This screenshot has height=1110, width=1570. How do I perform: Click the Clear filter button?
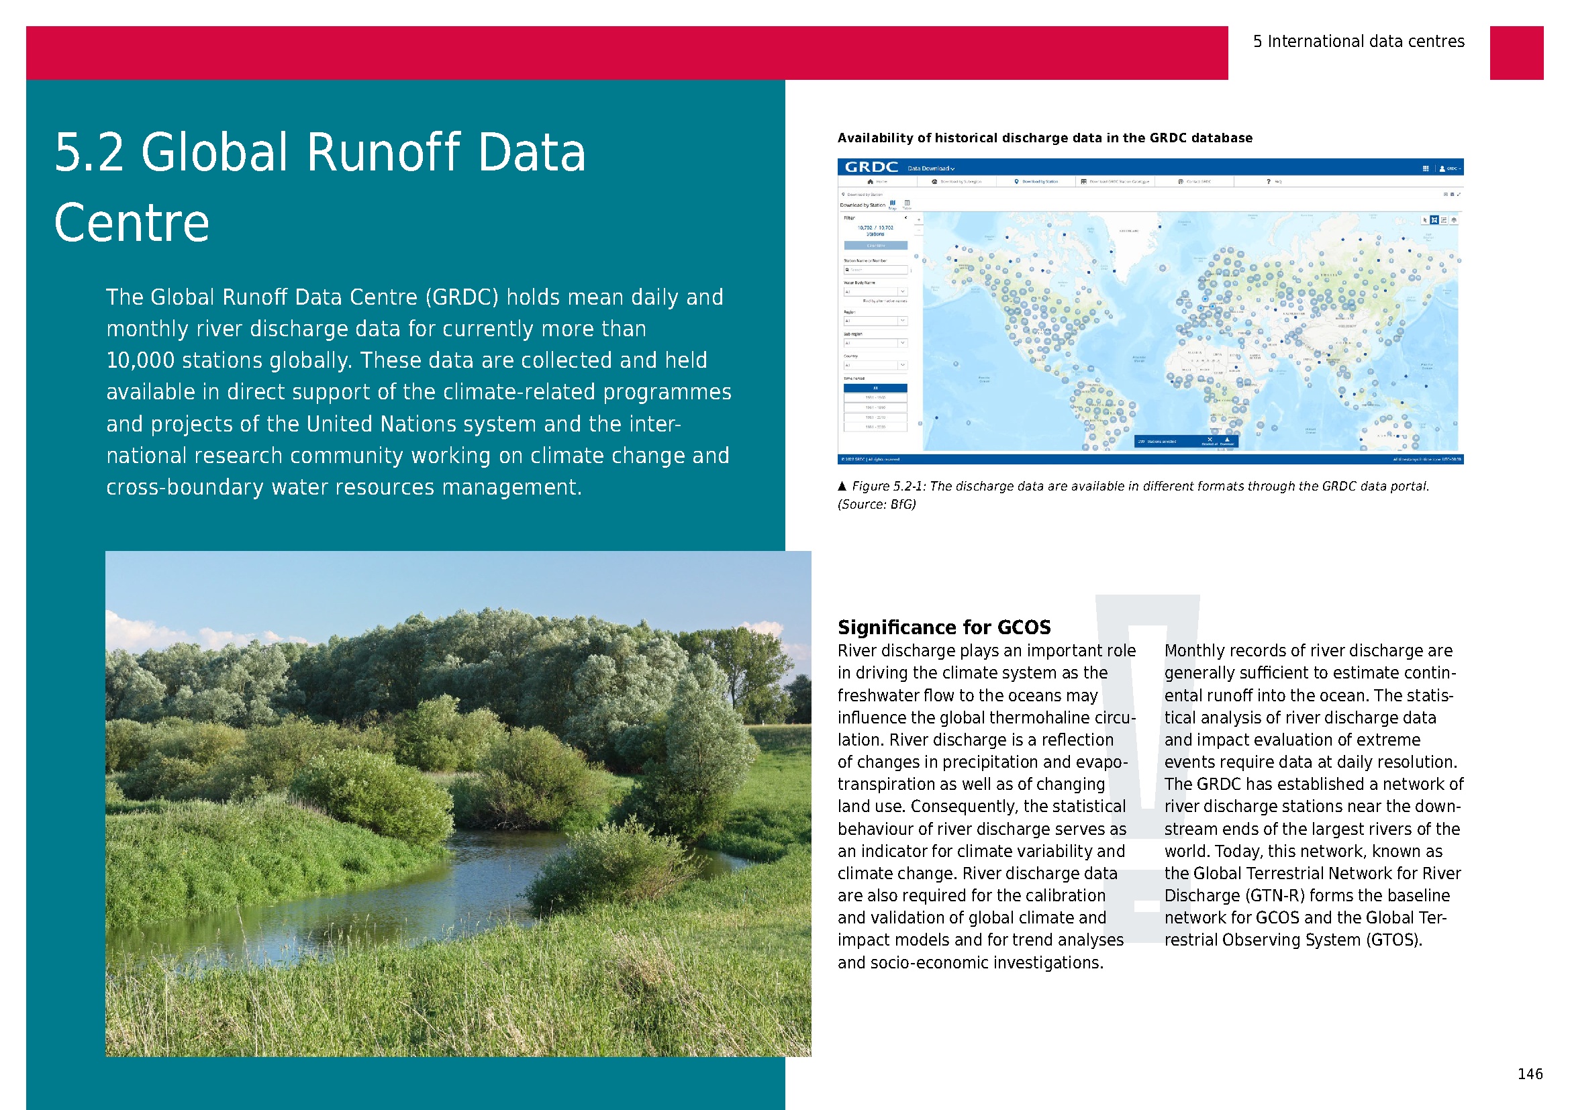877,246
